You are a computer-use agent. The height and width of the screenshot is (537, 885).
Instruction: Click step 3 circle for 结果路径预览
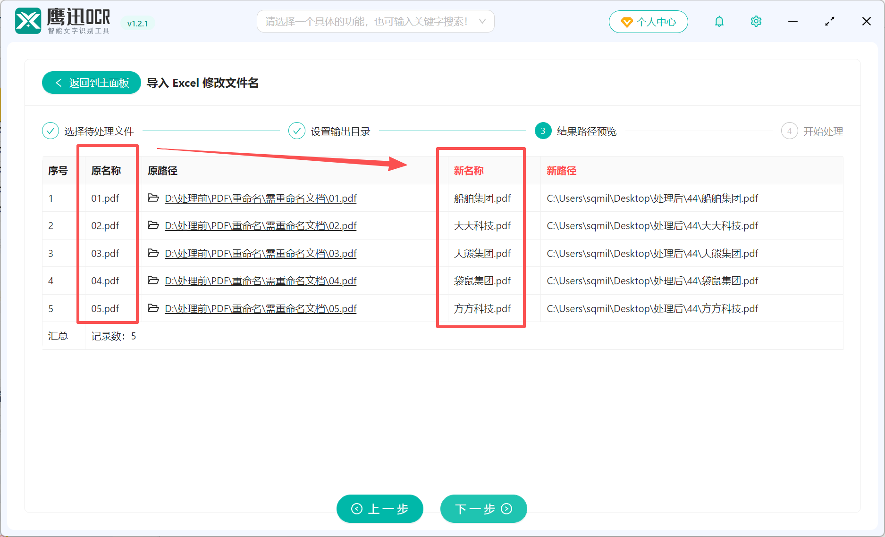543,131
